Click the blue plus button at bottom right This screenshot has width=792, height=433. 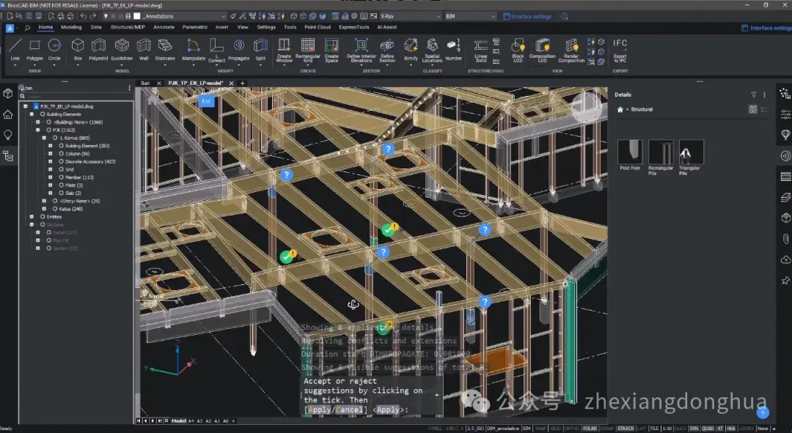pos(763,412)
